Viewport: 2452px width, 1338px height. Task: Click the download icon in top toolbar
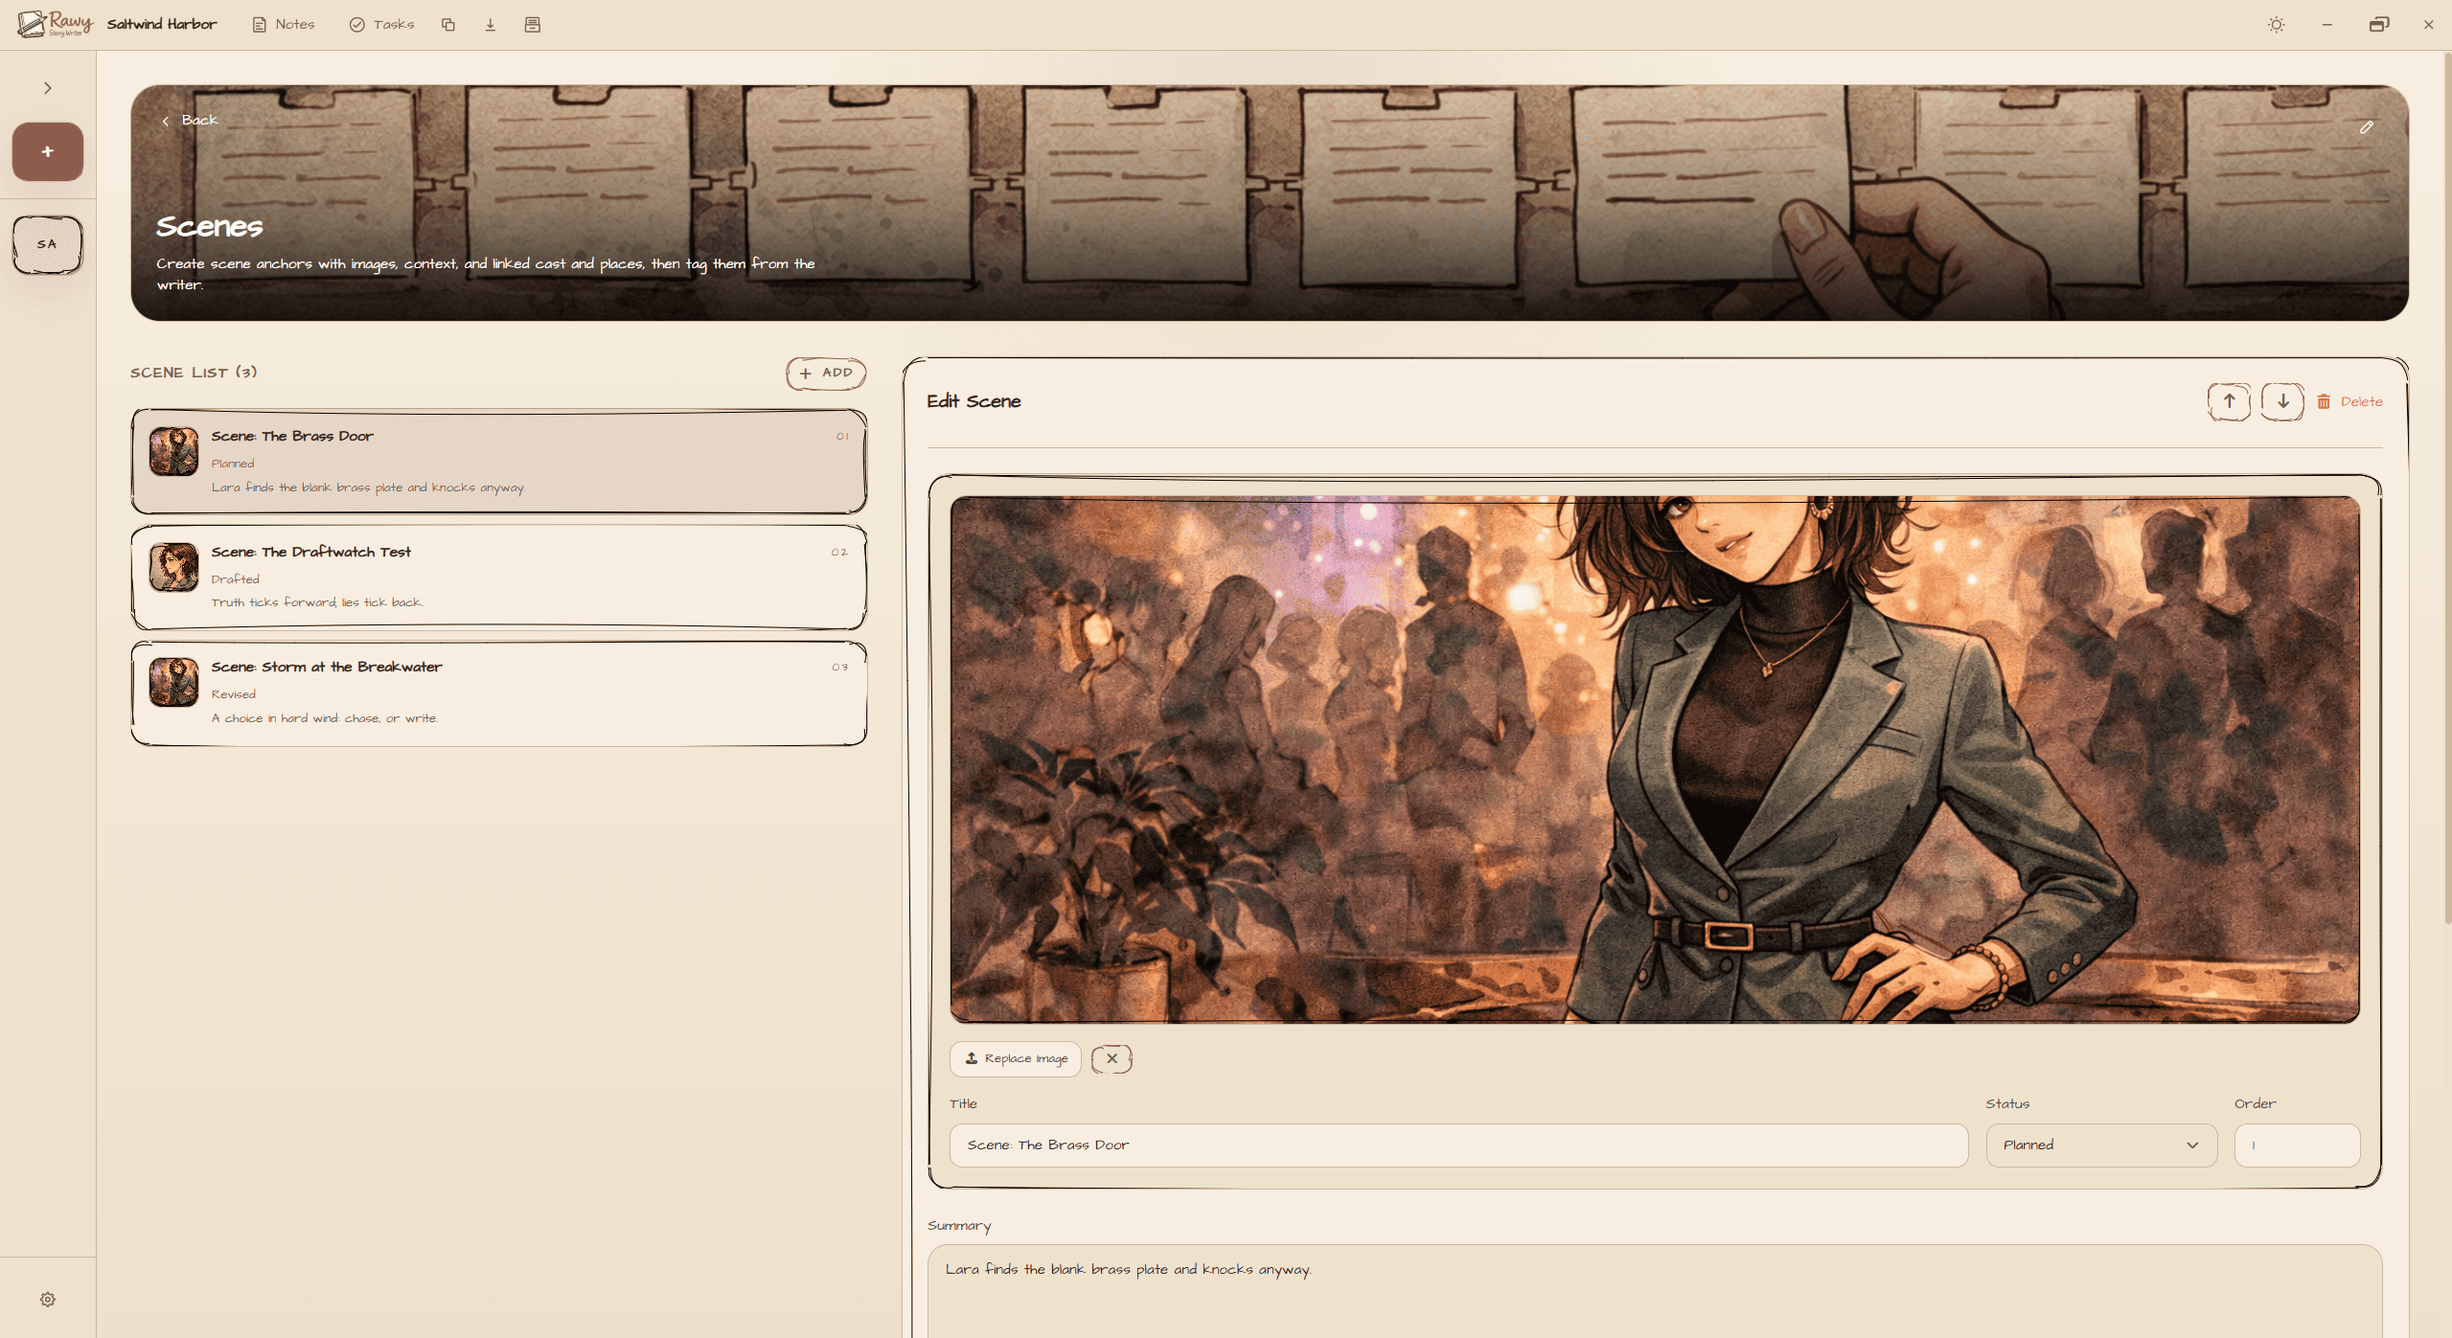[490, 25]
